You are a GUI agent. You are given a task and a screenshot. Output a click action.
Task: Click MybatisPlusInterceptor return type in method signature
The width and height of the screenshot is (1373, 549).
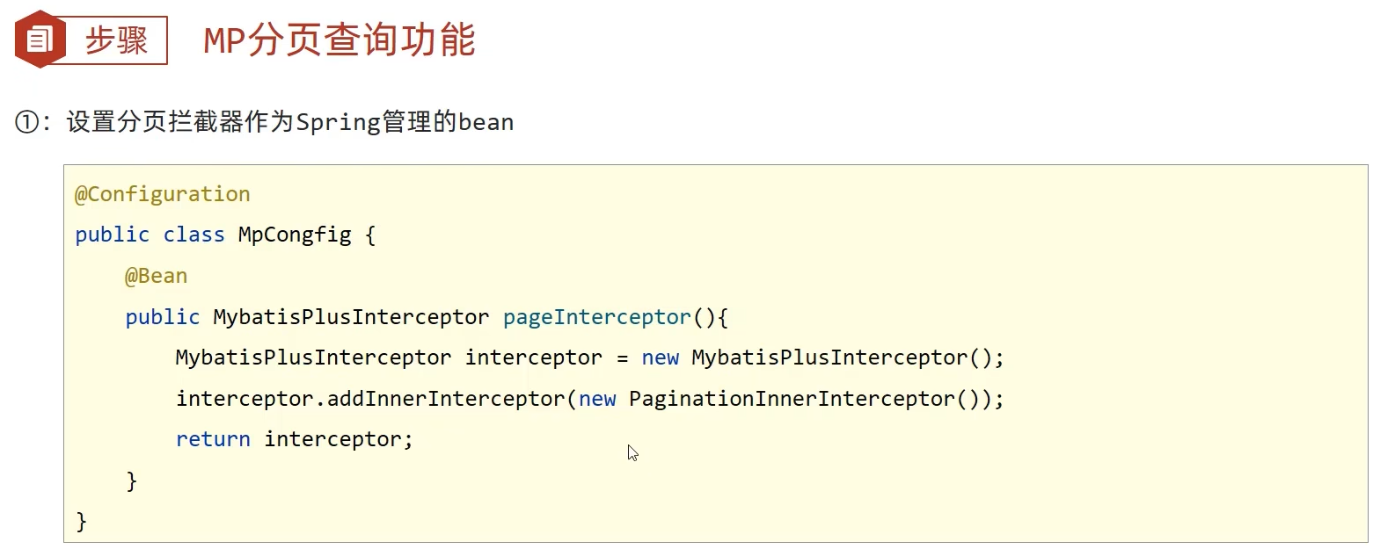[x=351, y=317]
